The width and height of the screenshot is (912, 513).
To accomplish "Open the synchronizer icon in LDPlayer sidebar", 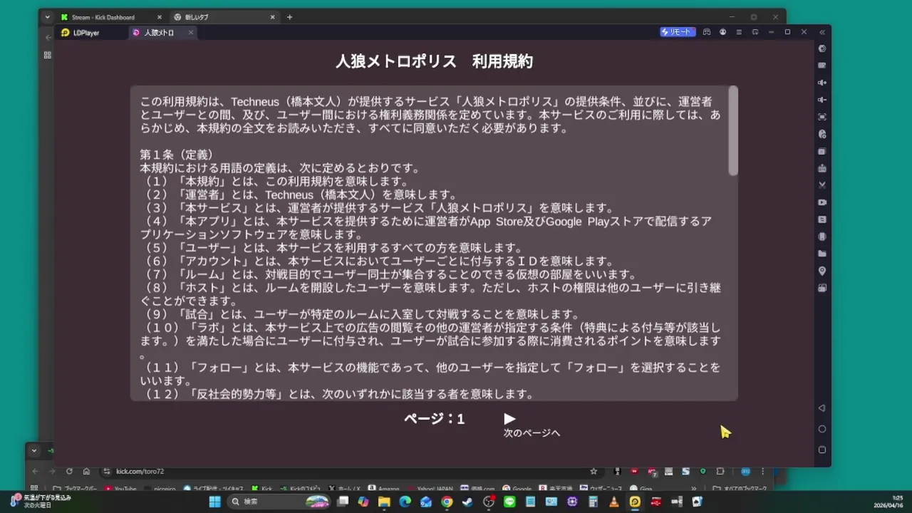I will pyautogui.click(x=822, y=219).
